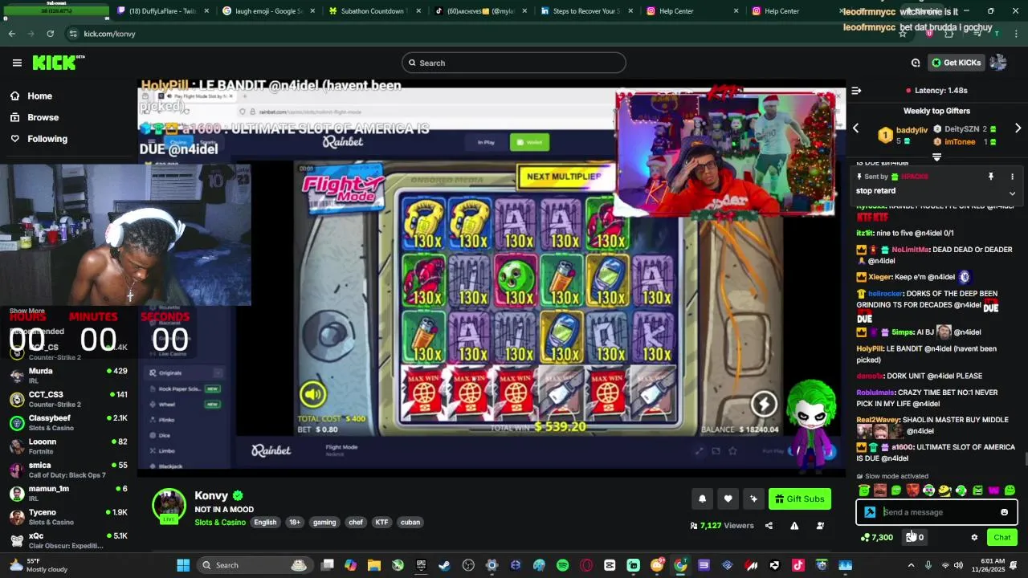Show previous top gifters
Image resolution: width=1028 pixels, height=578 pixels.
tap(855, 128)
